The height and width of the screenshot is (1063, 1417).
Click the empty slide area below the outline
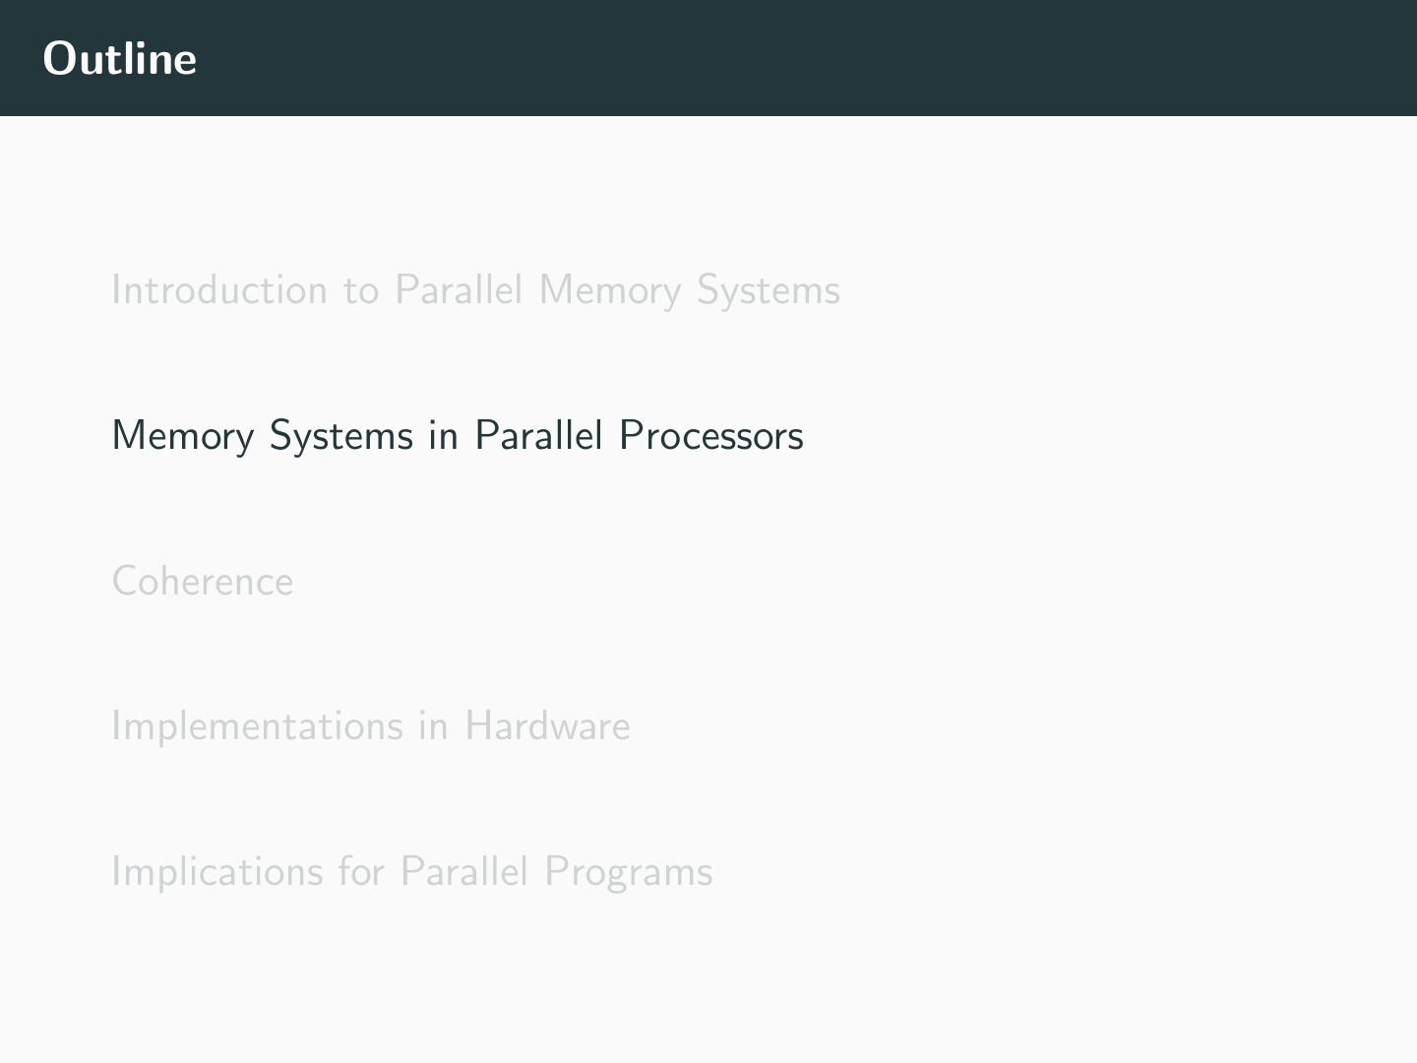pos(708,984)
